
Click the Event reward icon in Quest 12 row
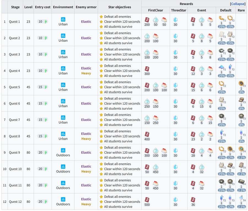coord(193,199)
